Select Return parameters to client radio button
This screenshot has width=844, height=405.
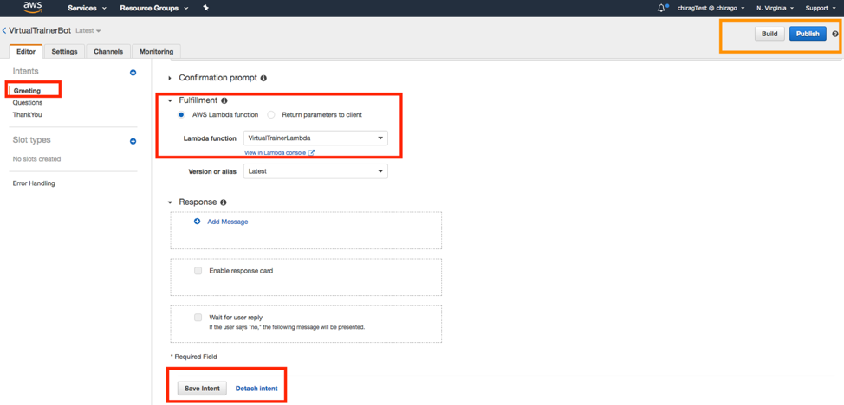270,114
